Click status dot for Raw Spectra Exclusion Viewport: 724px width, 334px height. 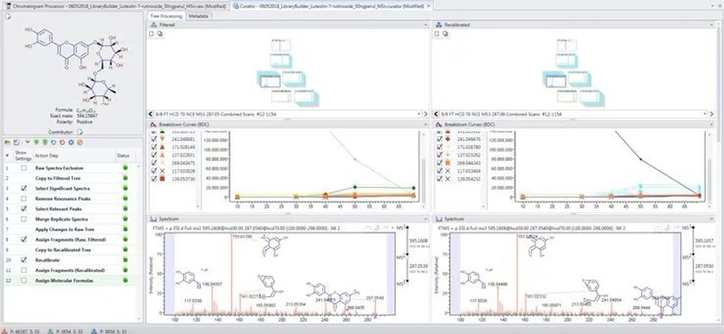point(124,167)
